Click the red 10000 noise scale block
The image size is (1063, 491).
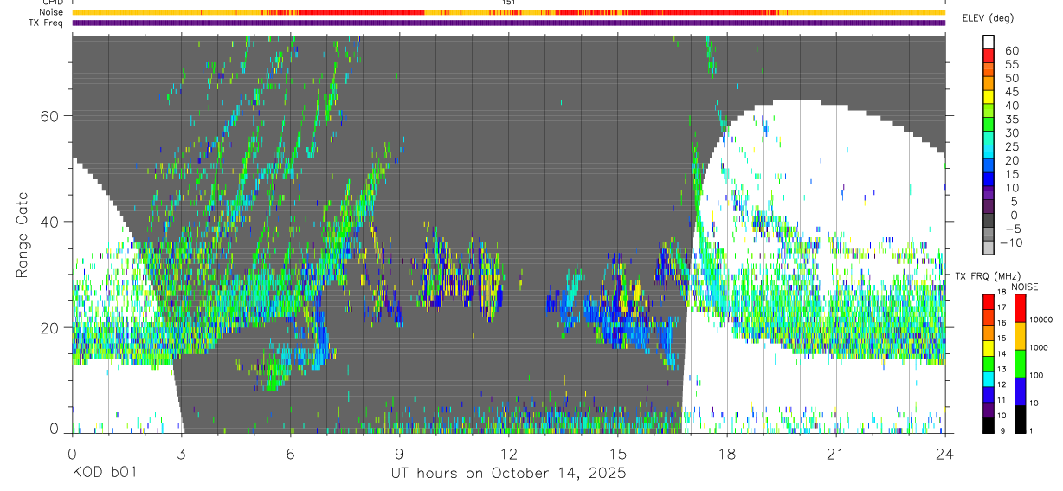click(1020, 307)
